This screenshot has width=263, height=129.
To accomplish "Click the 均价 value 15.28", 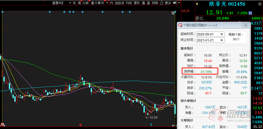I will [x=208, y=66].
